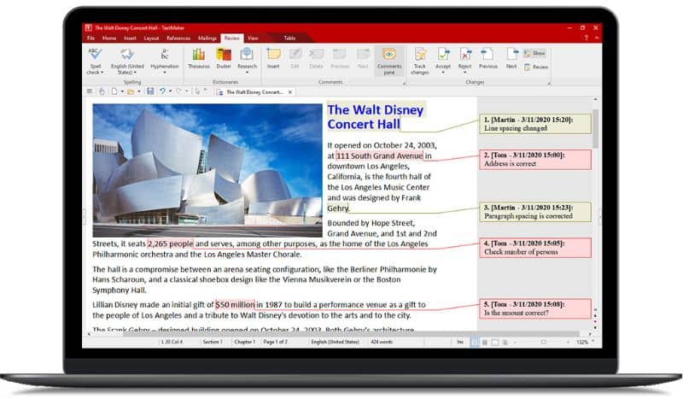Open the changes Review button

click(536, 67)
